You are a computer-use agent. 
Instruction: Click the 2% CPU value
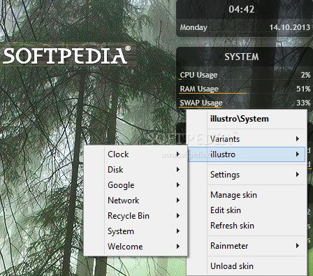coord(305,75)
